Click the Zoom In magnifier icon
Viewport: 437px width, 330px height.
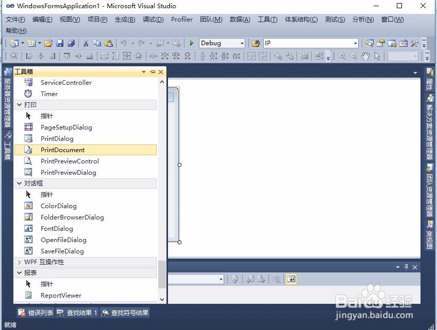click(343, 56)
